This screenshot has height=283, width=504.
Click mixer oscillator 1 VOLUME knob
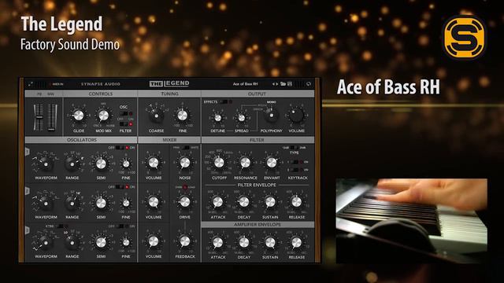[154, 163]
